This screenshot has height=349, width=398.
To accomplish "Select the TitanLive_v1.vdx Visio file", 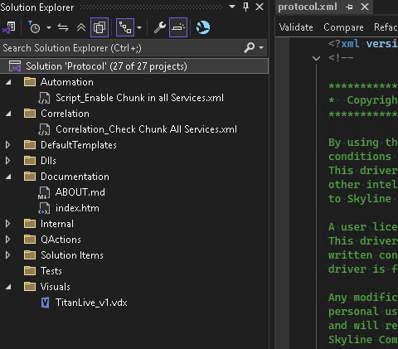I will (x=91, y=303).
